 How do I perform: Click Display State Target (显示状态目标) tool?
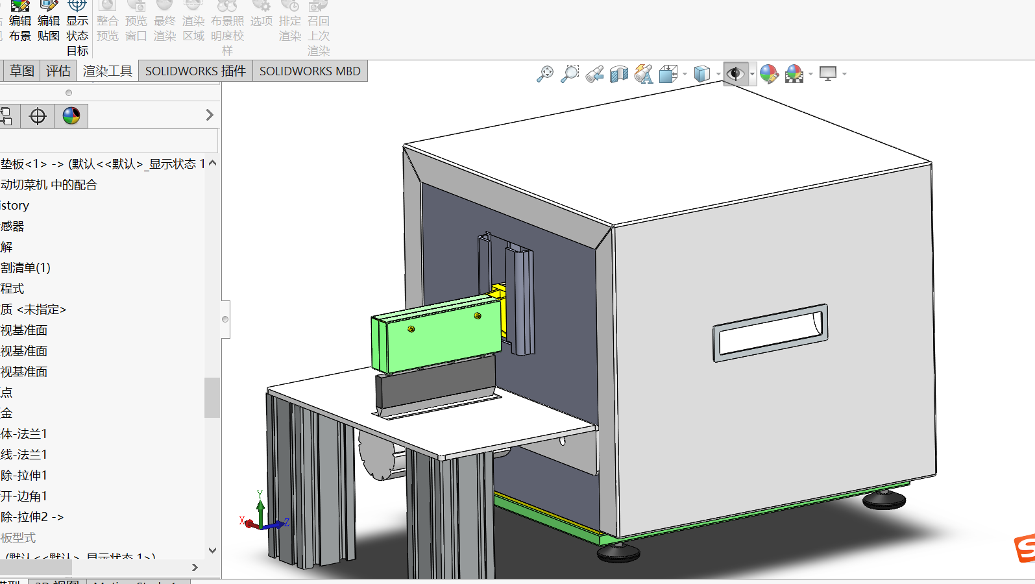point(77,29)
